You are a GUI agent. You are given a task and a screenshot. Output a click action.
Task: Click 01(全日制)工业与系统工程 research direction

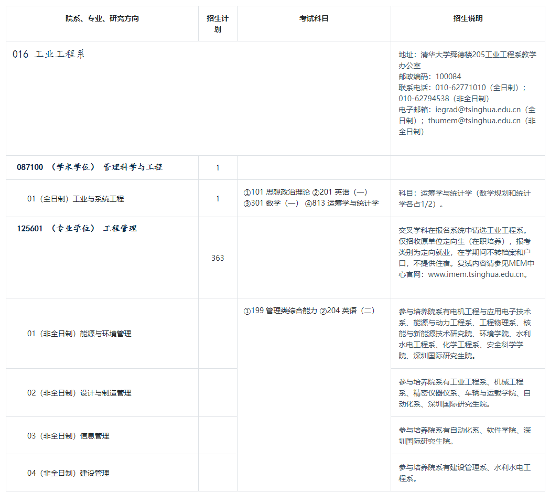coord(76,199)
